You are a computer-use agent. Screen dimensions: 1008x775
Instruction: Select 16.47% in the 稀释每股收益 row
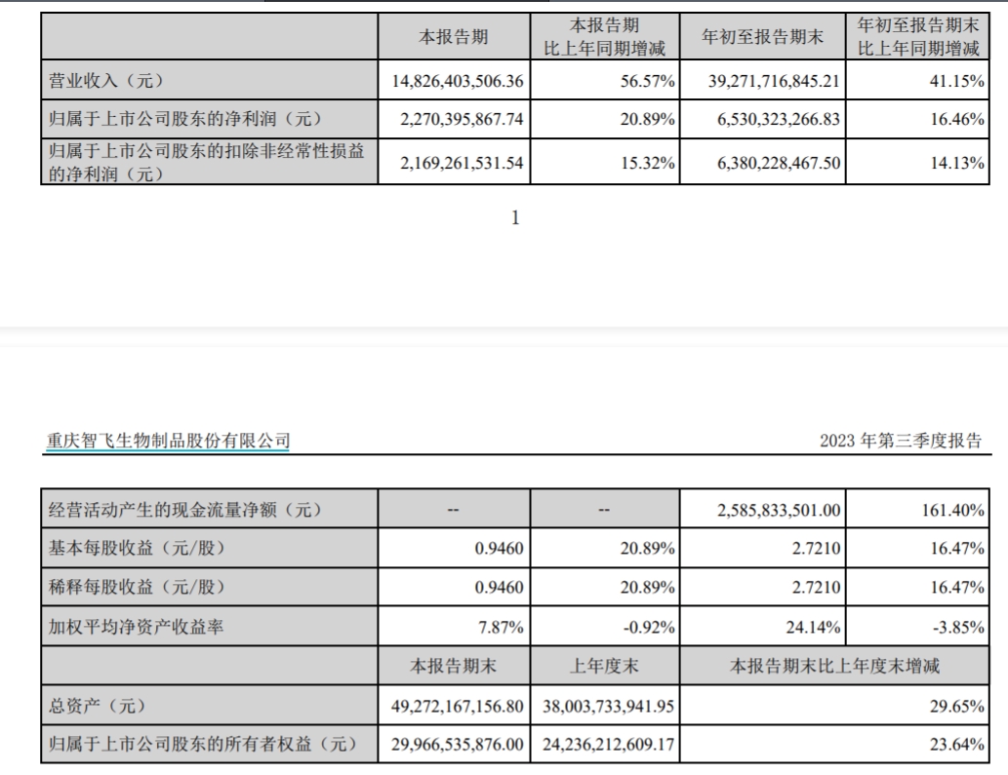[x=956, y=587]
